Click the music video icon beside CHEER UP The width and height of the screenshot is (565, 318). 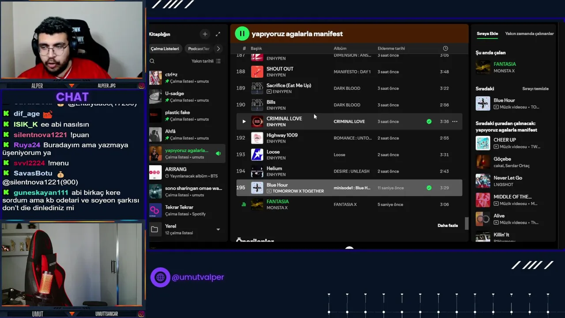point(496,147)
